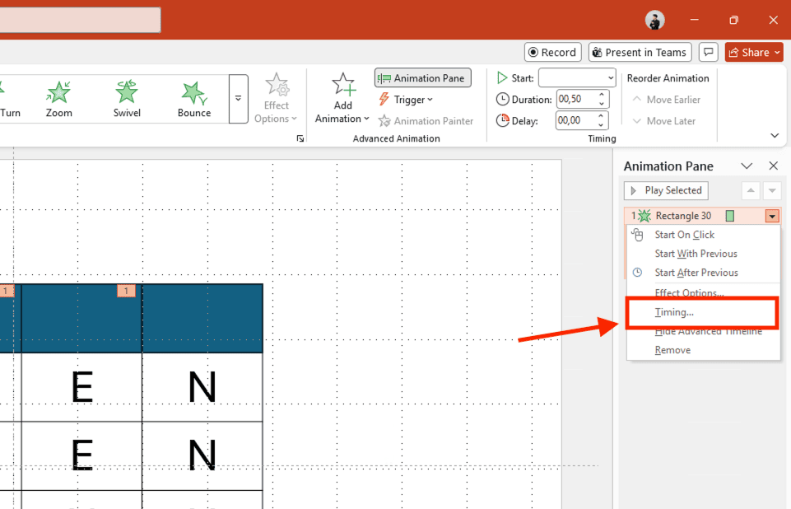Open the Animation group dialog launcher
Viewport: 791px width, 509px height.
click(300, 138)
